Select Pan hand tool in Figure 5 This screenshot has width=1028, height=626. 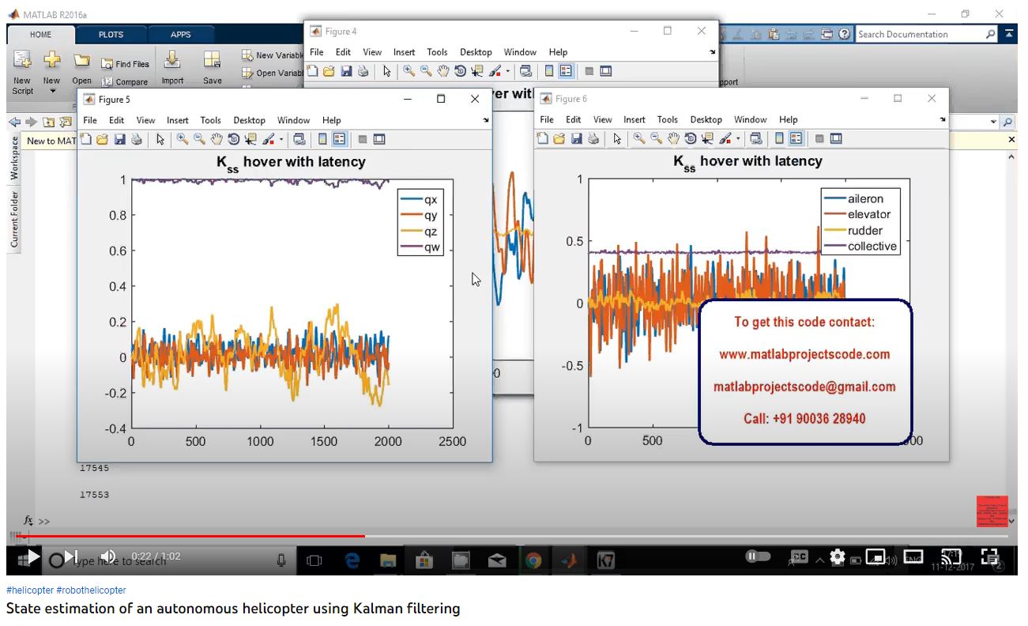pyautogui.click(x=217, y=140)
